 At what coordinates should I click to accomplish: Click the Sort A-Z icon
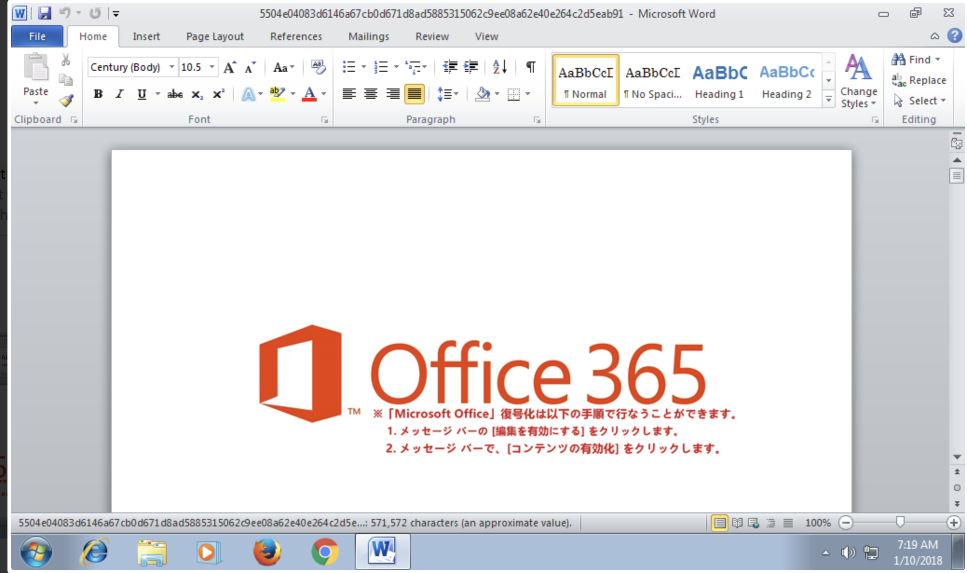tap(500, 67)
